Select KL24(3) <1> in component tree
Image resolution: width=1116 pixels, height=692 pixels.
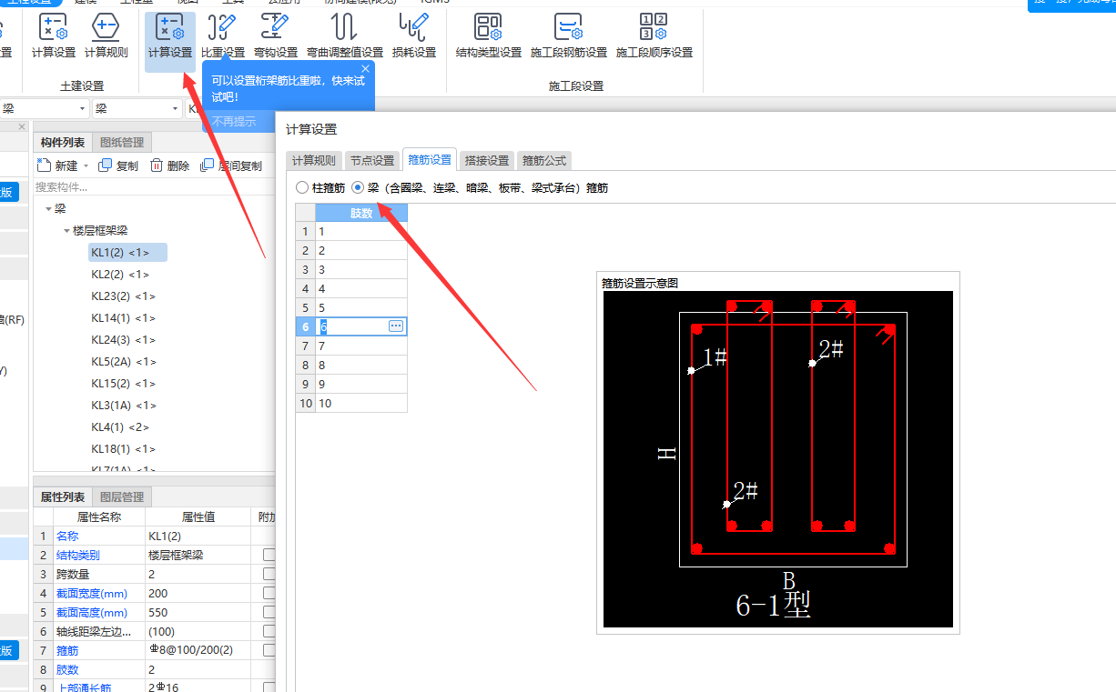coord(124,339)
